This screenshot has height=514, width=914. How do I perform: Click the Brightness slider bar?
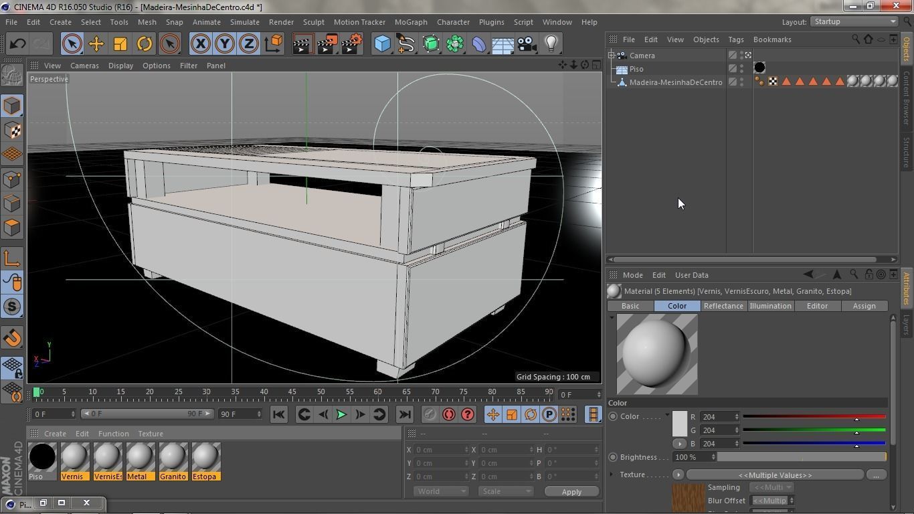(x=802, y=457)
